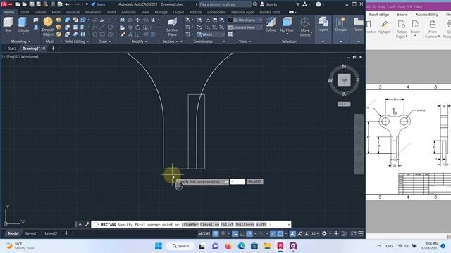Expand the Modify panel
The image size is (451, 253).
140,41
